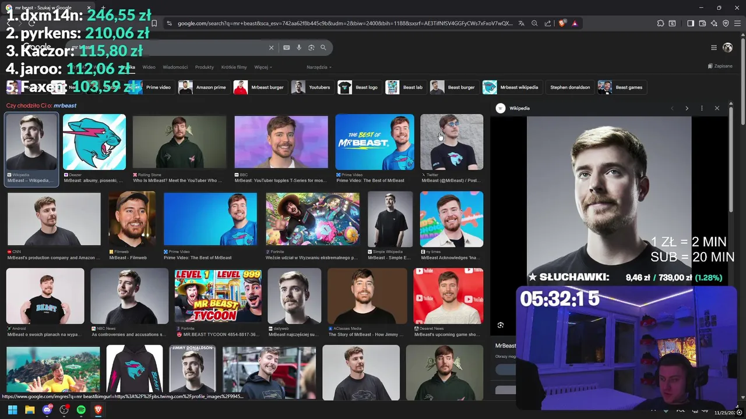The height and width of the screenshot is (419, 746).
Task: Open Spotify from the taskbar
Action: tap(81, 410)
